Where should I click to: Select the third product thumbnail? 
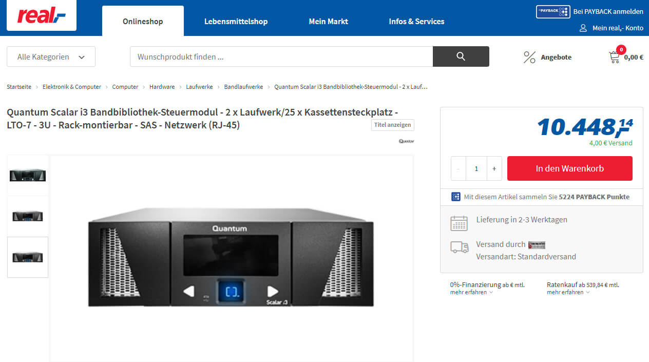(x=28, y=257)
